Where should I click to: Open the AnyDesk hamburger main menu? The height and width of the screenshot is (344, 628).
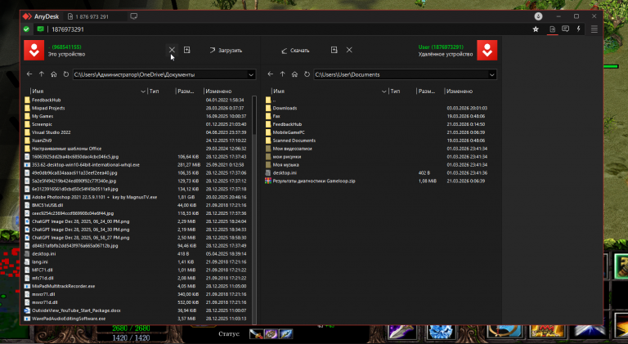(x=594, y=29)
